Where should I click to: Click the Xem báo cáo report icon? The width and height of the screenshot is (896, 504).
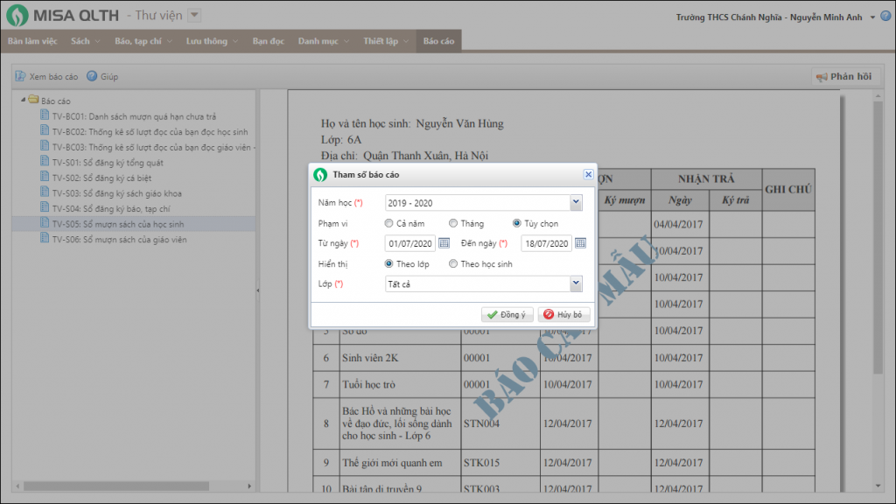20,77
